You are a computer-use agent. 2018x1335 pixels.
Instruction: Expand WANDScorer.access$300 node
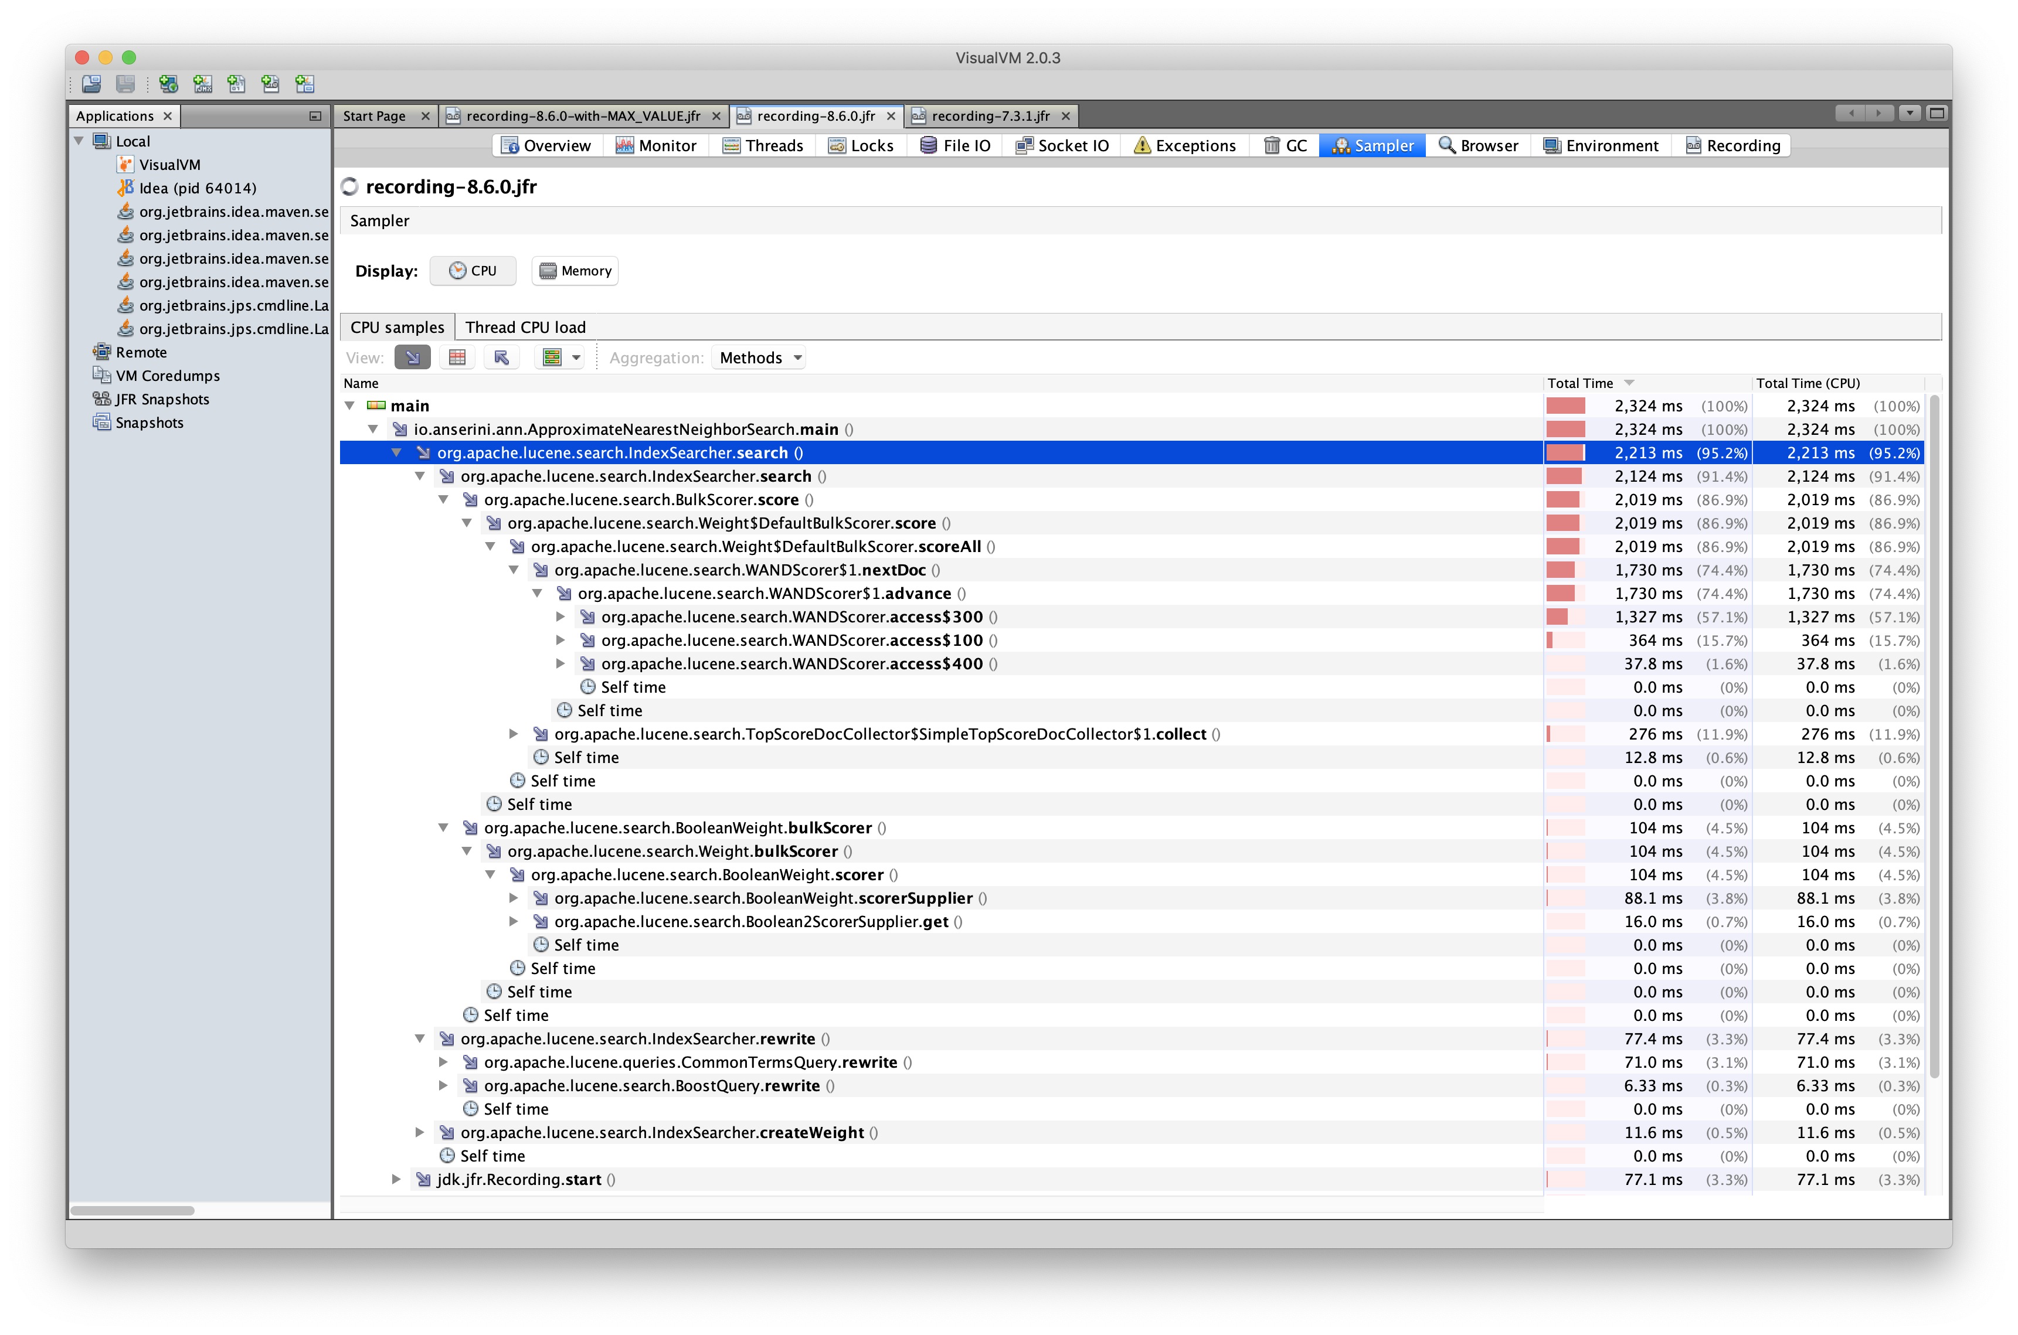[560, 617]
